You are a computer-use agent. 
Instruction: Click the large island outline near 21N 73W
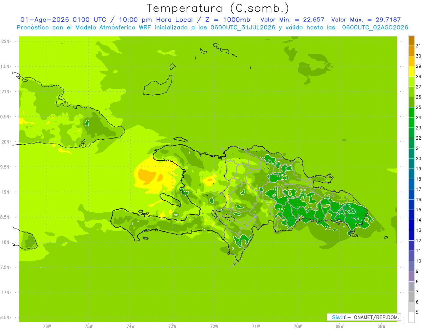pyautogui.click(x=158, y=85)
